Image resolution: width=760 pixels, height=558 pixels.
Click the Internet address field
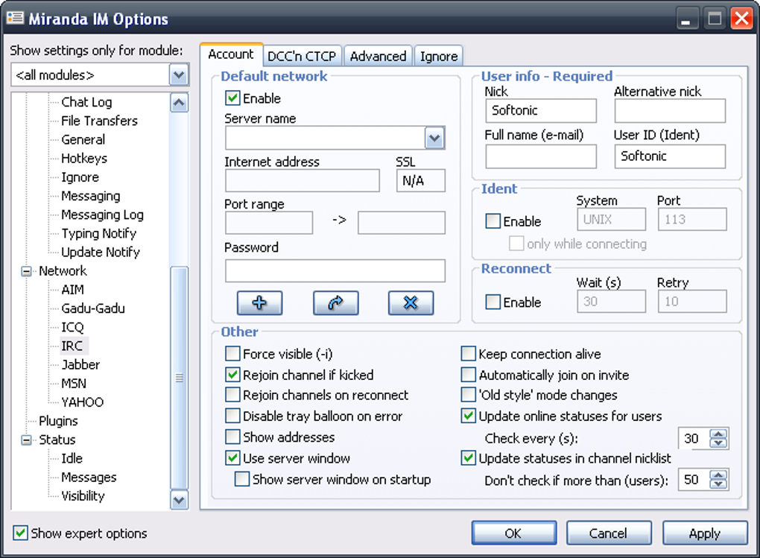coord(303,181)
